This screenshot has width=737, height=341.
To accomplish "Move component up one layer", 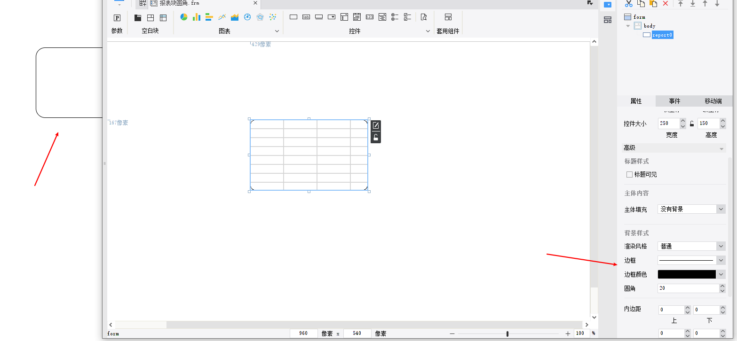I will 705,3.
